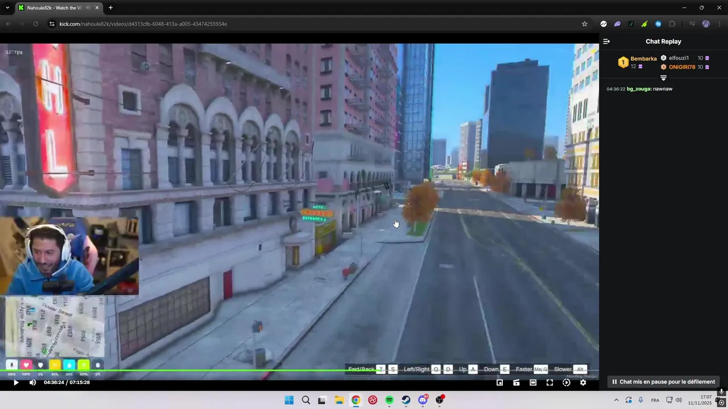This screenshot has width=728, height=409.
Task: Open Chrome media controls icon
Action: pos(692,24)
